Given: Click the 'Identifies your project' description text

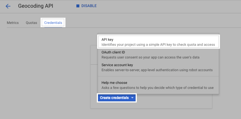Looking at the screenshot, I should pyautogui.click(x=158, y=45).
